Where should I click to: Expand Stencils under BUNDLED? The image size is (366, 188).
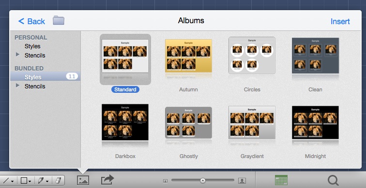tap(17, 86)
